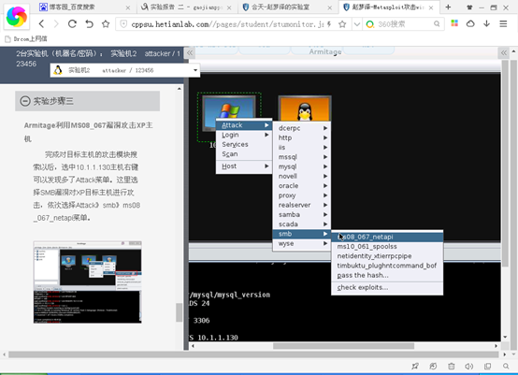Open the colorful extensions grid icon
The width and height of the screenshot is (518, 375).
[x=454, y=23]
